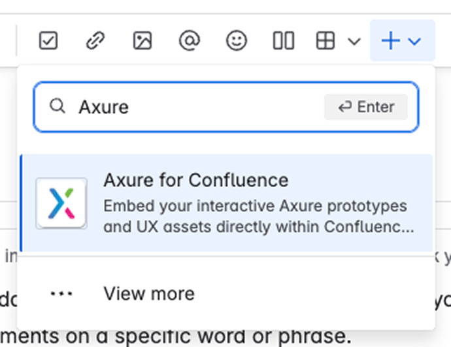Choose View more in insert menu

(x=149, y=294)
